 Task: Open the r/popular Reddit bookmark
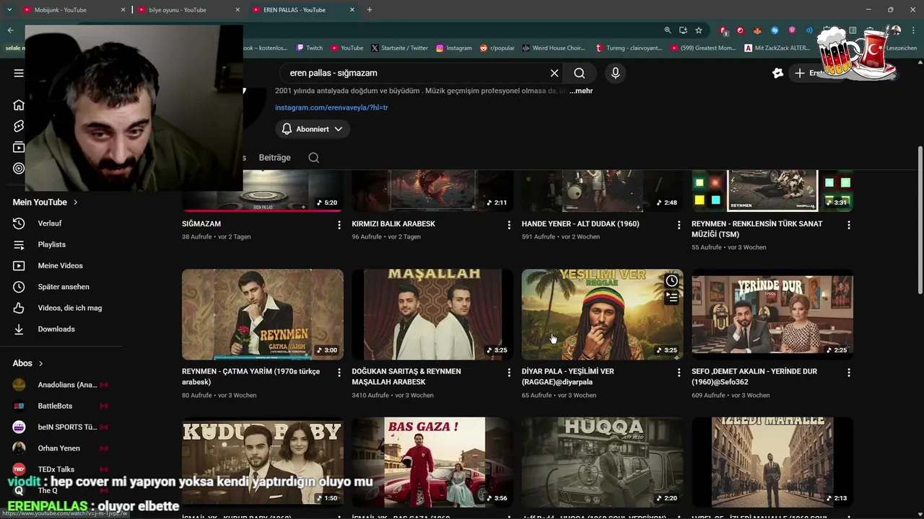(x=497, y=48)
